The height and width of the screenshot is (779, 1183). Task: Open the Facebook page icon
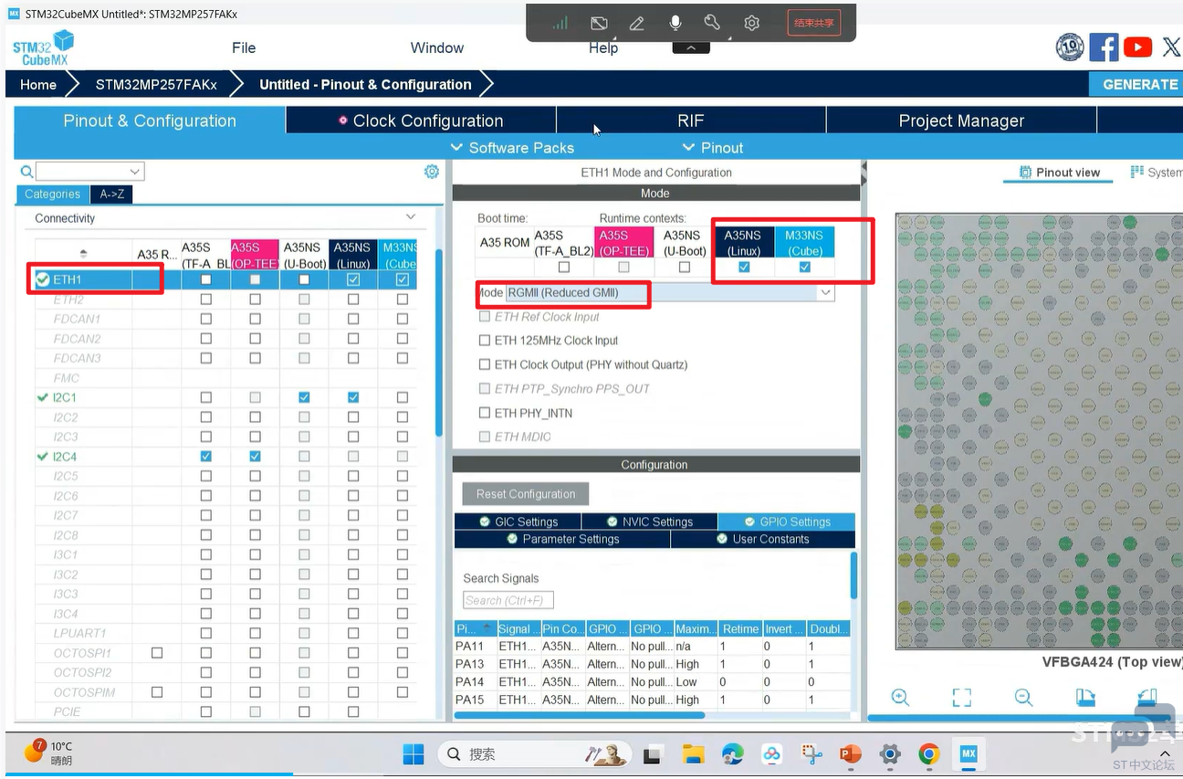[x=1104, y=47]
